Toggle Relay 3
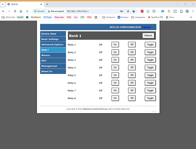Screen dimensions: 196x149 coord(150,60)
